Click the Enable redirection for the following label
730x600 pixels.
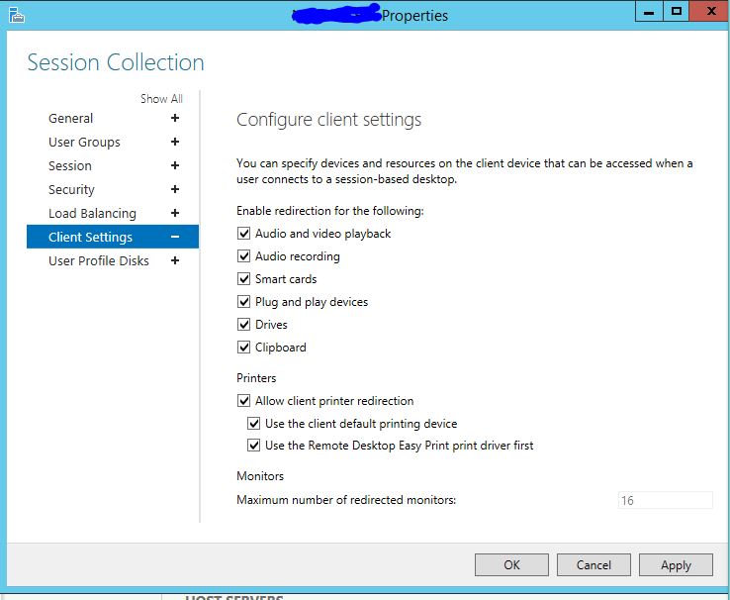(330, 211)
